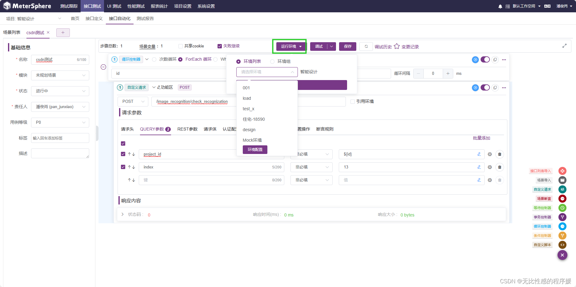
Task: Click the 接口列表导入 red round icon
Action: point(562,171)
